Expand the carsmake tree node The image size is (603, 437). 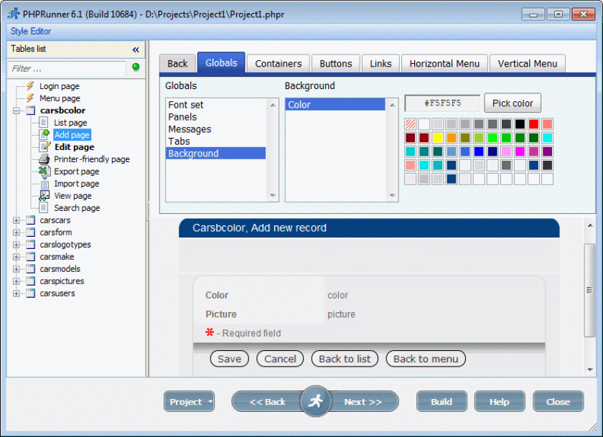click(x=17, y=257)
